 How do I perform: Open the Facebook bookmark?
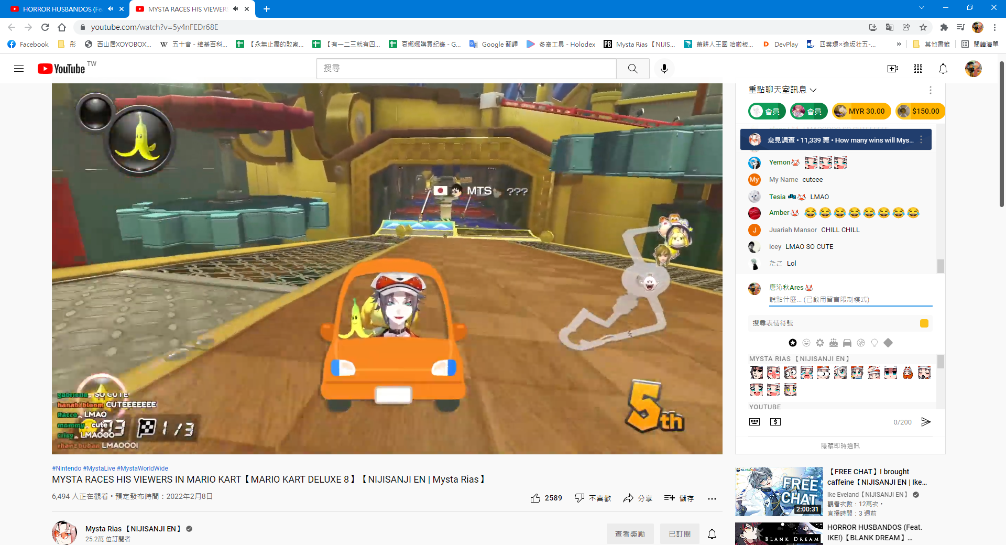(x=28, y=44)
